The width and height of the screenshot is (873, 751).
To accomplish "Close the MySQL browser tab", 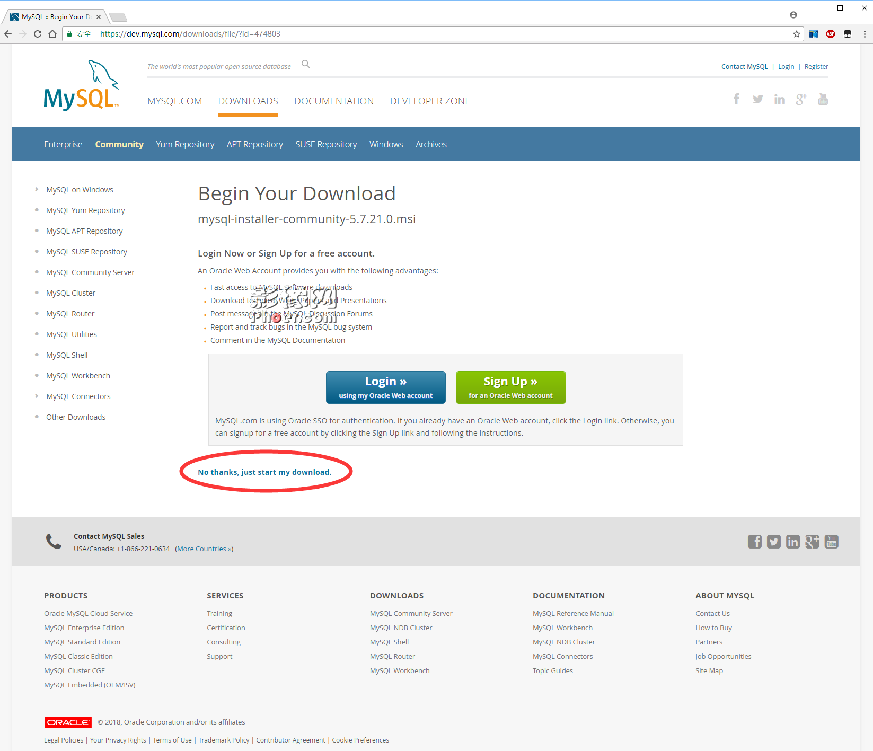I will click(x=99, y=17).
